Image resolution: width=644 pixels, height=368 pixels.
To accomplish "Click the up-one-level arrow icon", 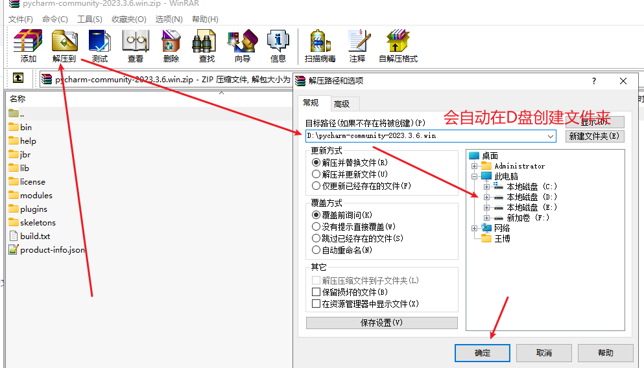I will [x=18, y=78].
